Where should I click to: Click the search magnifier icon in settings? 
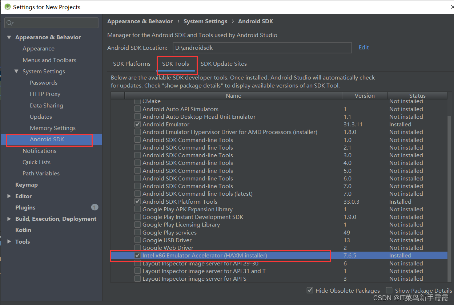[9, 23]
